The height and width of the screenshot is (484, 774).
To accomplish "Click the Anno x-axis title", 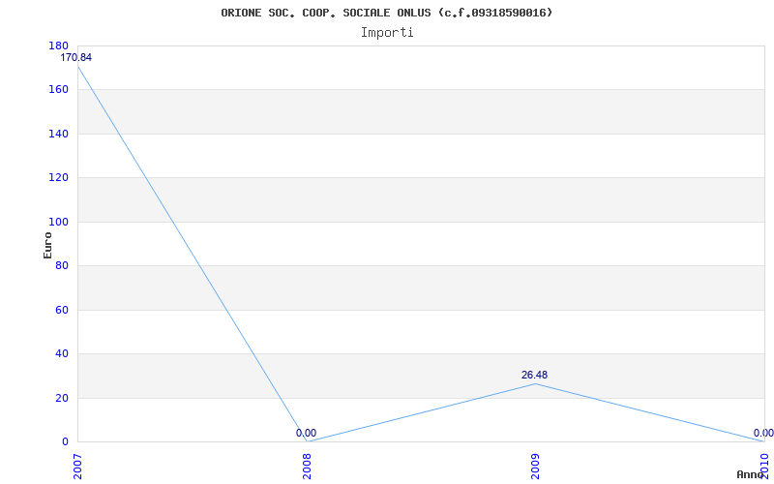I will (750, 474).
